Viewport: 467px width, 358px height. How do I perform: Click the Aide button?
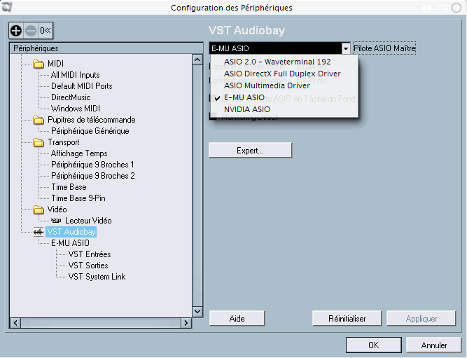237,318
